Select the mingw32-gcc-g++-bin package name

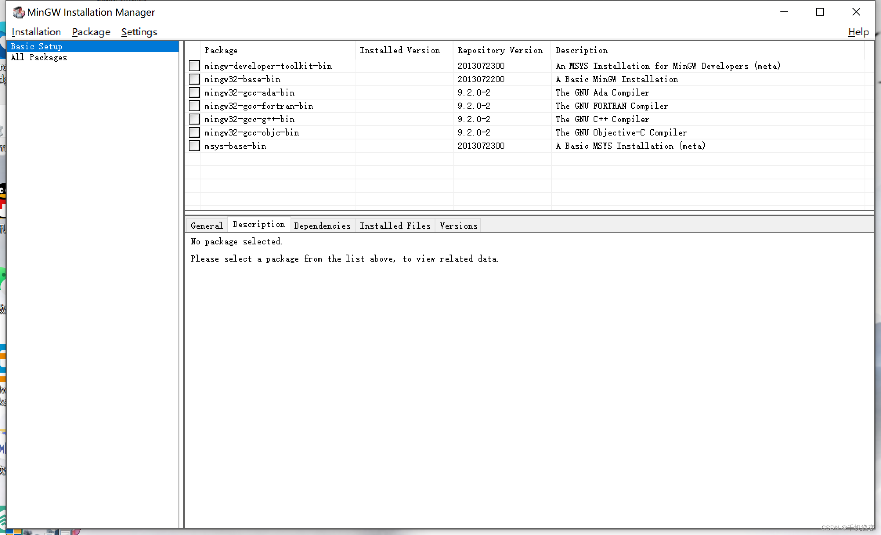tap(249, 119)
